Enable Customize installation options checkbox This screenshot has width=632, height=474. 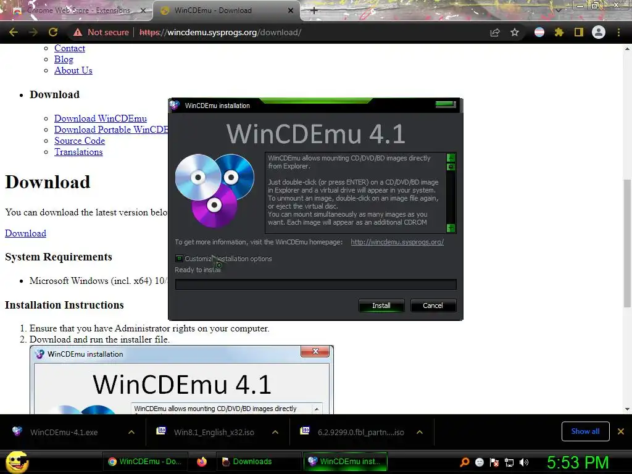[x=180, y=259]
